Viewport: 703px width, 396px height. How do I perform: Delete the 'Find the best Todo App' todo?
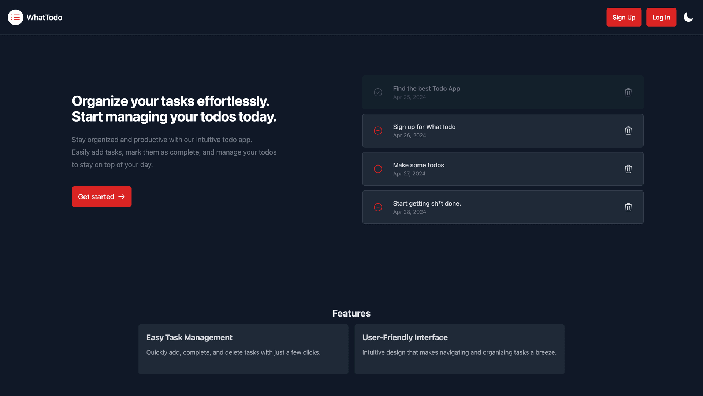pyautogui.click(x=628, y=92)
